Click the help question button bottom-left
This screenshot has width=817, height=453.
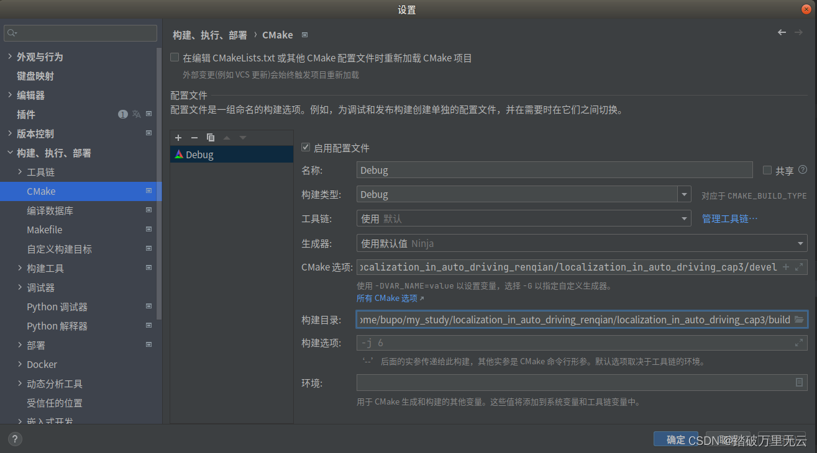pyautogui.click(x=15, y=439)
